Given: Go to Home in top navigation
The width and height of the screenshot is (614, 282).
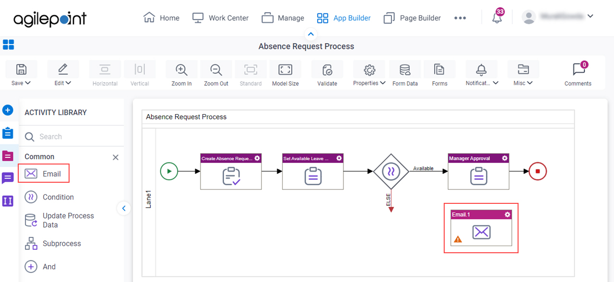Looking at the screenshot, I should [162, 18].
